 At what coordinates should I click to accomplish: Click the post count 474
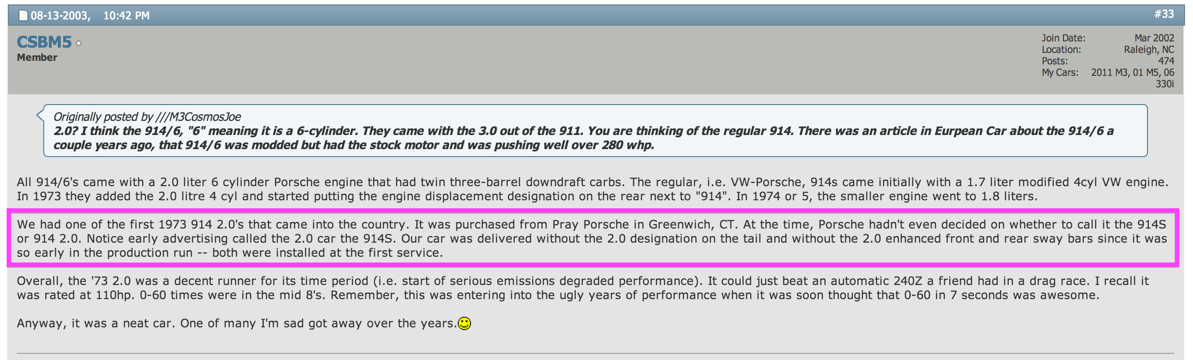click(x=1166, y=61)
